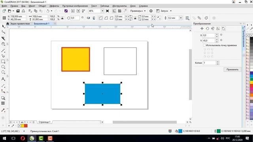253x142 pixels.
Task: Click the Publish to PDF icon
Action: [x=83, y=11]
